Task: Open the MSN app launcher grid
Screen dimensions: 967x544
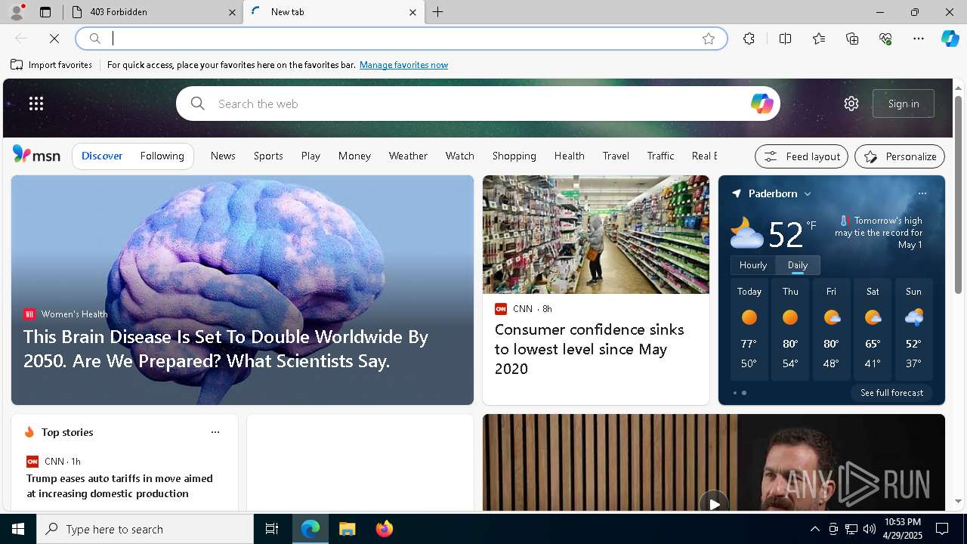Action: click(36, 104)
